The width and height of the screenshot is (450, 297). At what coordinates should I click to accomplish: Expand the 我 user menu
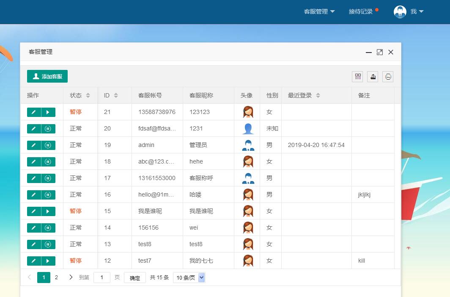(x=409, y=12)
